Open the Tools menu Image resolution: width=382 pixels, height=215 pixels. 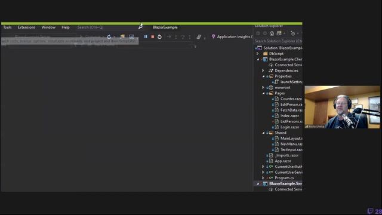coord(7,27)
